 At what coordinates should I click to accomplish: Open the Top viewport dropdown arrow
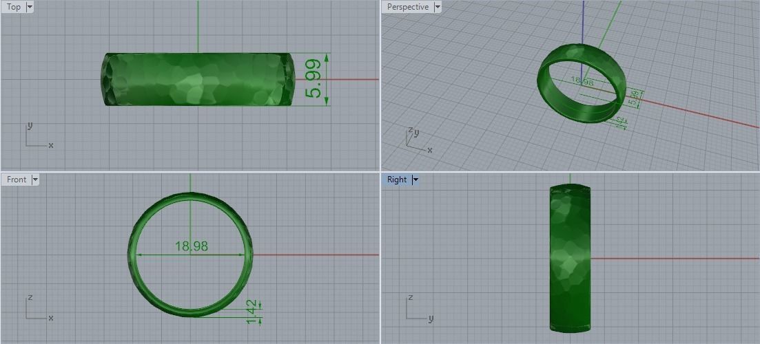(x=30, y=7)
